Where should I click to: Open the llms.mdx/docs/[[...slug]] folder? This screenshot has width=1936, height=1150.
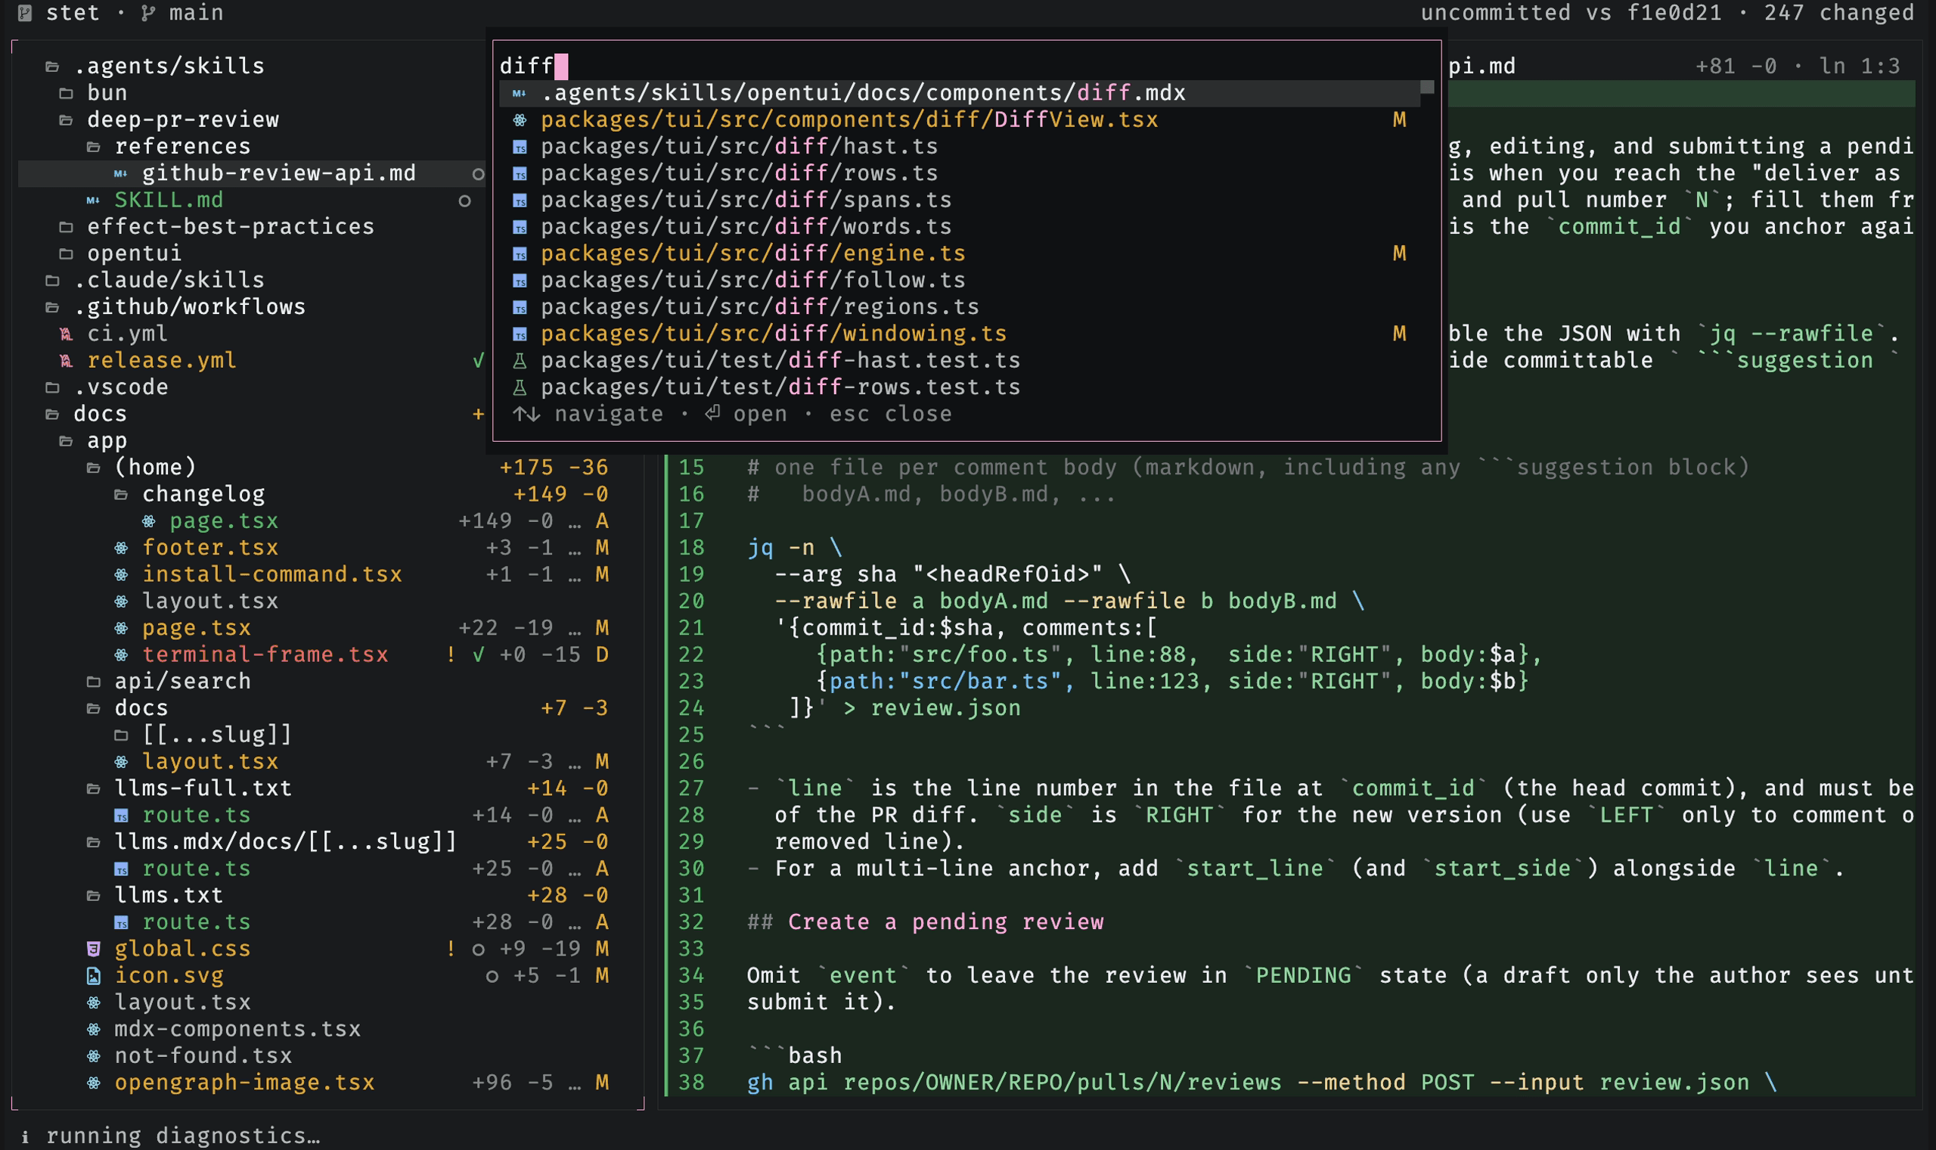point(285,841)
